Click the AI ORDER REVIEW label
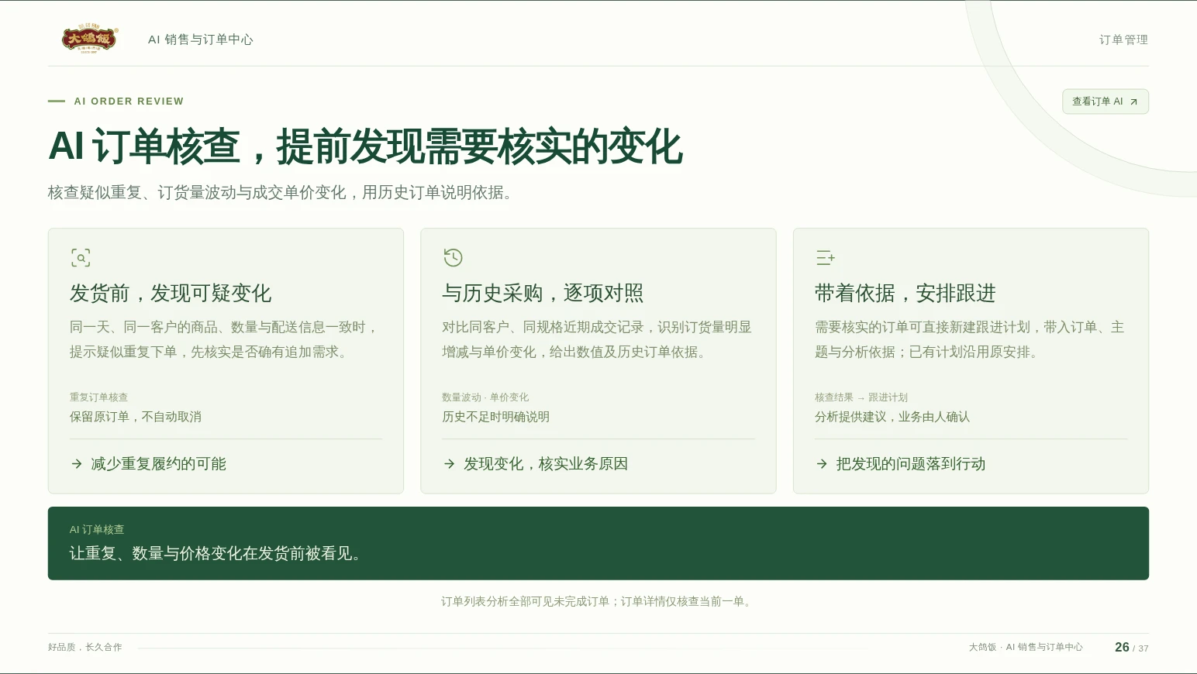 (x=129, y=101)
